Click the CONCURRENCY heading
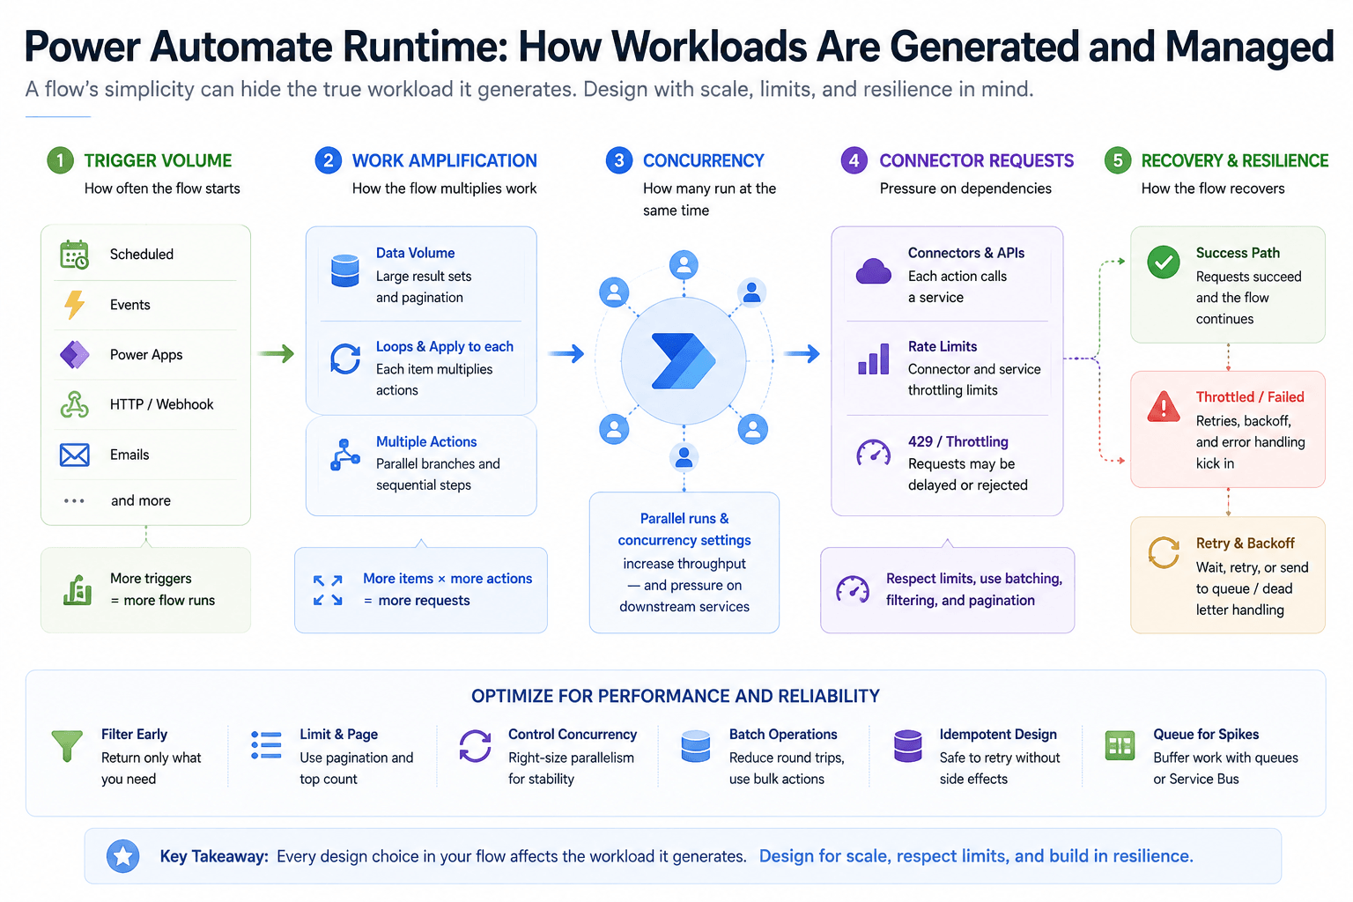The height and width of the screenshot is (902, 1353). coord(703,160)
